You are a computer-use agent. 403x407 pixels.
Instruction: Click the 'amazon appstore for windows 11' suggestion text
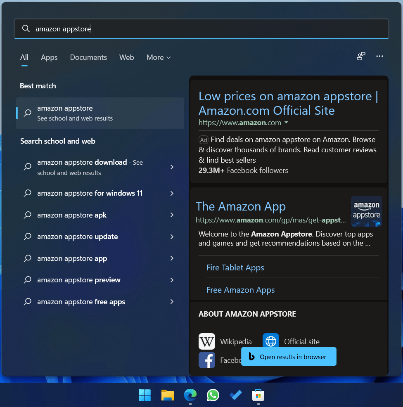point(90,193)
